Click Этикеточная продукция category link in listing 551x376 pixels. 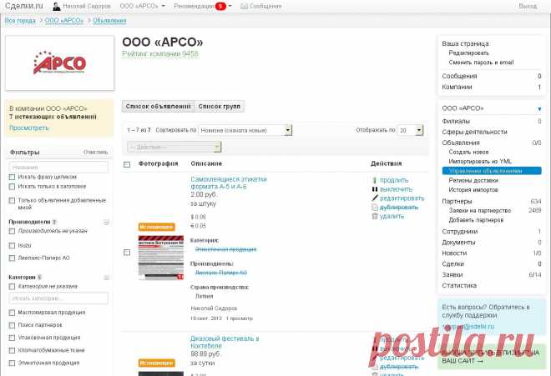click(x=225, y=249)
